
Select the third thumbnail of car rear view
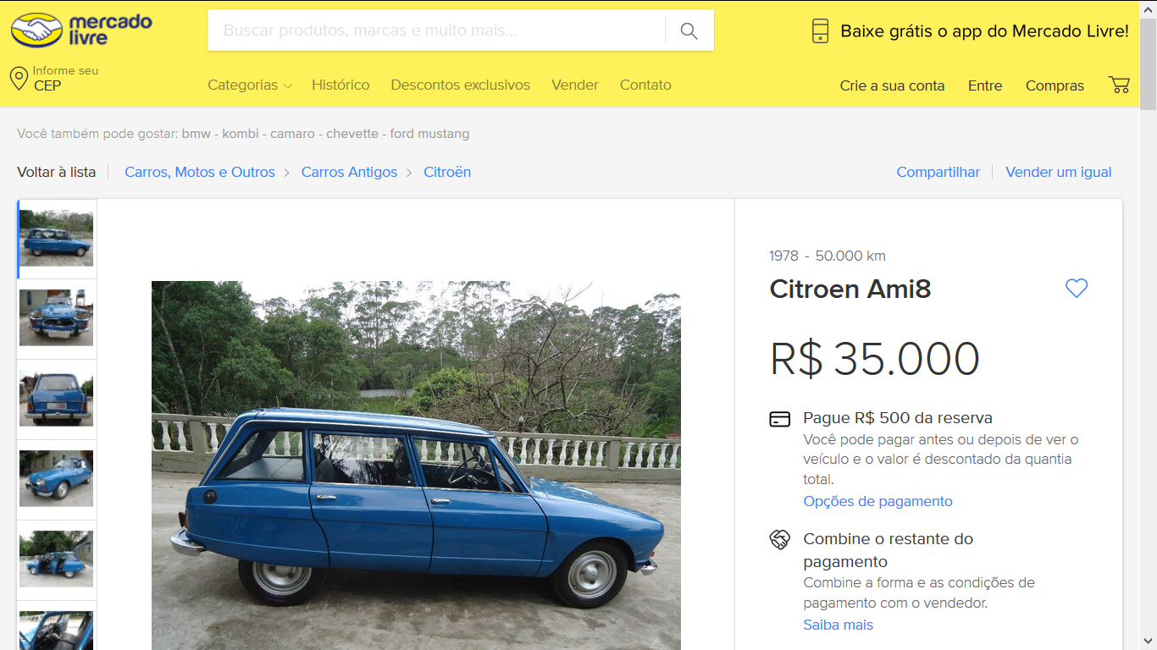(x=57, y=399)
